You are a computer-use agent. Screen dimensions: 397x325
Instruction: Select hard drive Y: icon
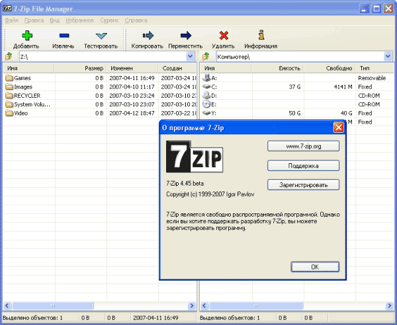[206, 113]
